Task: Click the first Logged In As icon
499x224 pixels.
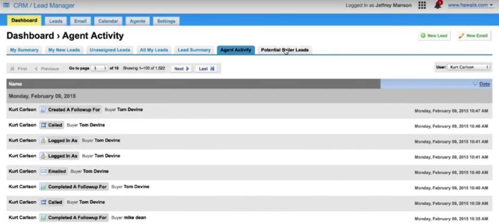Action: [x=43, y=140]
